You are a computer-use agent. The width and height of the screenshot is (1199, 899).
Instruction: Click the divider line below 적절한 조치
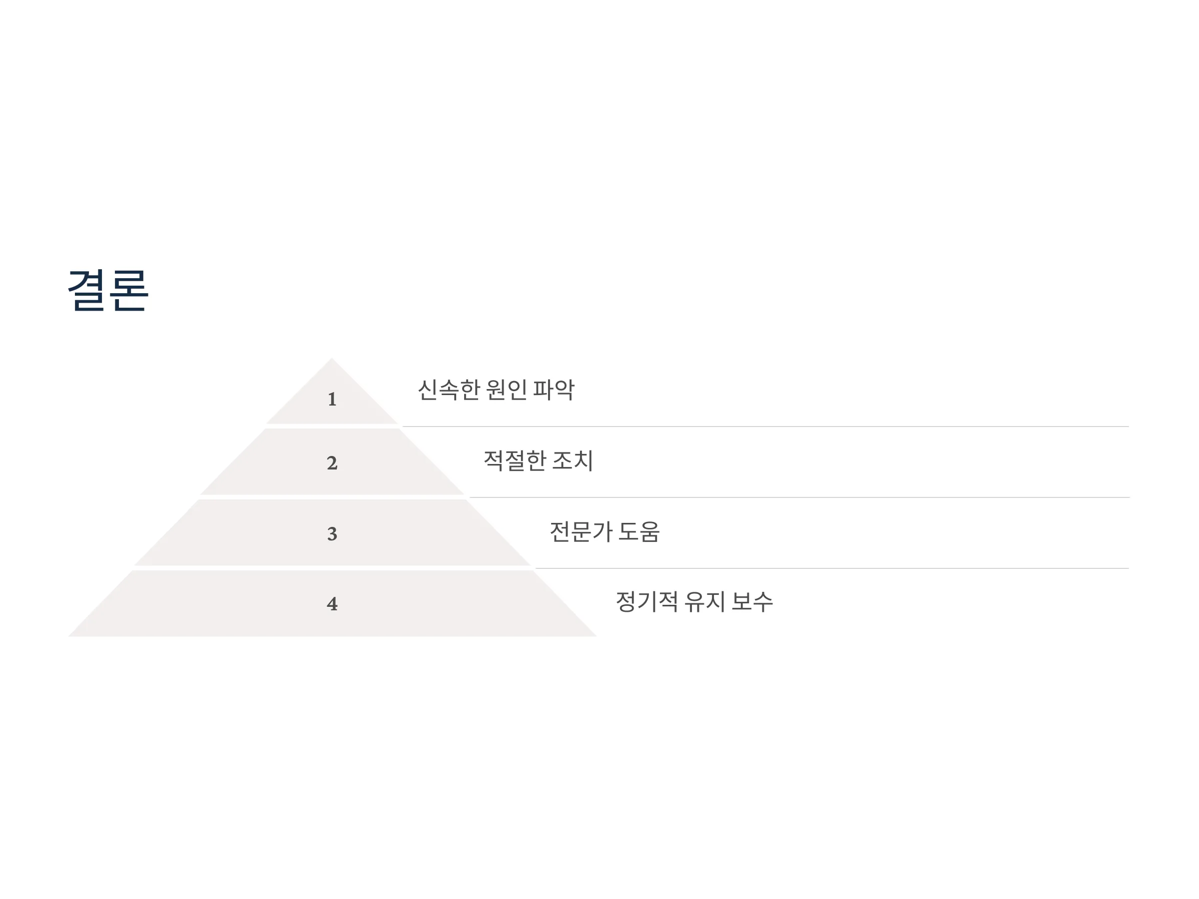799,497
